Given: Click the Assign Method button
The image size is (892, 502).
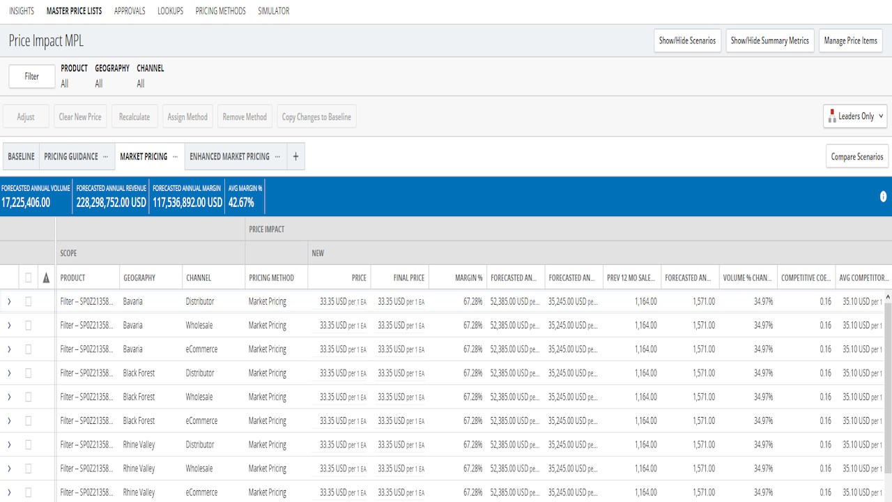Looking at the screenshot, I should click(x=187, y=117).
